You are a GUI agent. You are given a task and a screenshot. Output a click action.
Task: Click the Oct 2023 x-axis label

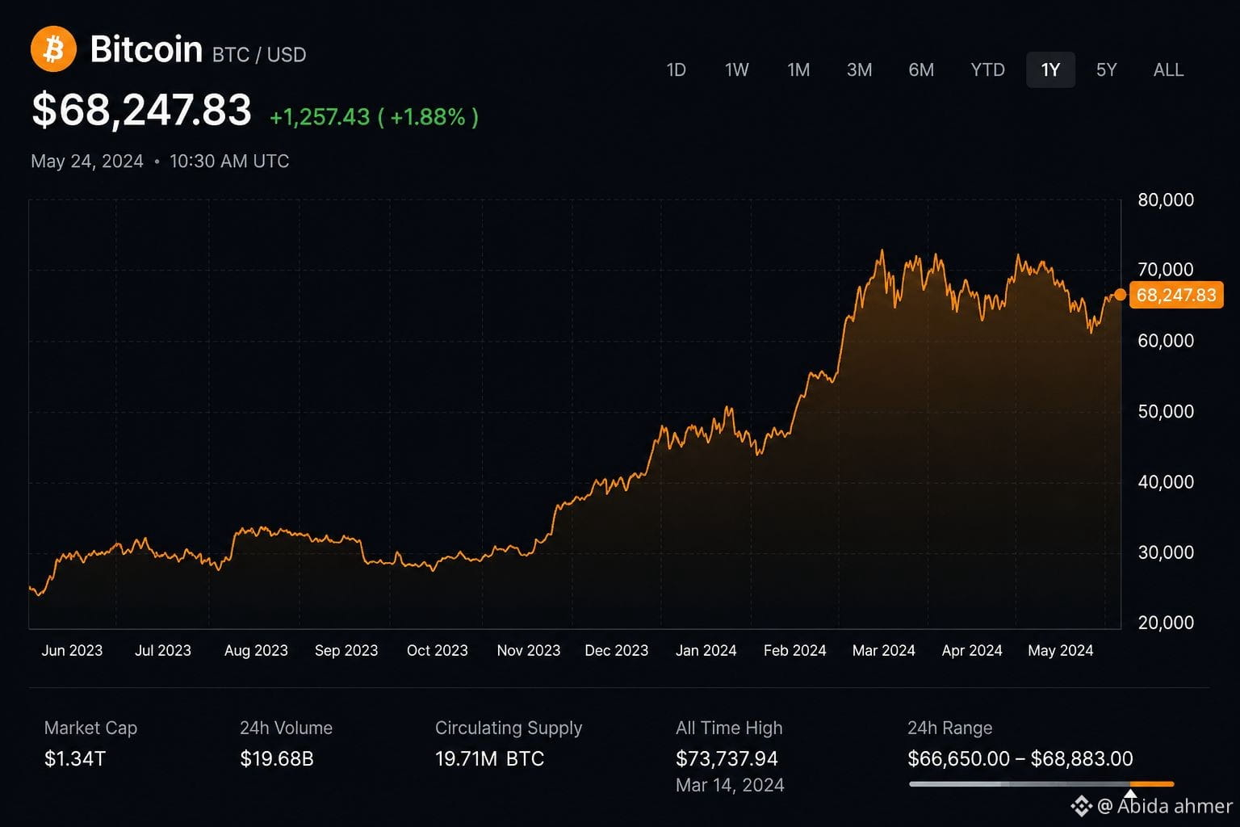click(x=438, y=651)
